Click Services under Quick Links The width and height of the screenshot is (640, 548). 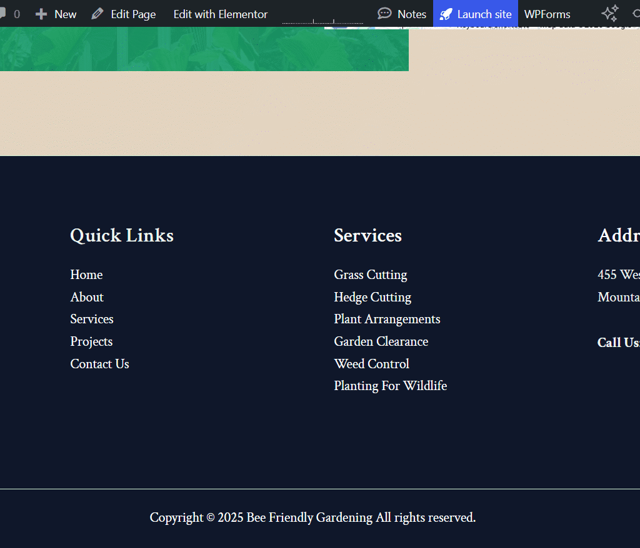(x=92, y=319)
